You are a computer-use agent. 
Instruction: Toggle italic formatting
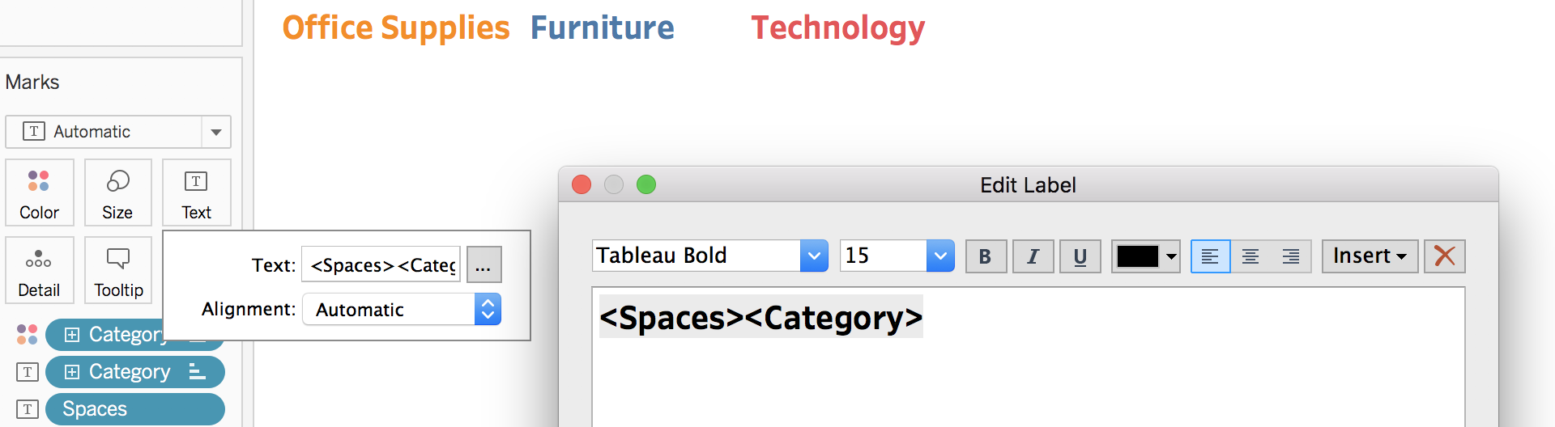[x=1033, y=256]
